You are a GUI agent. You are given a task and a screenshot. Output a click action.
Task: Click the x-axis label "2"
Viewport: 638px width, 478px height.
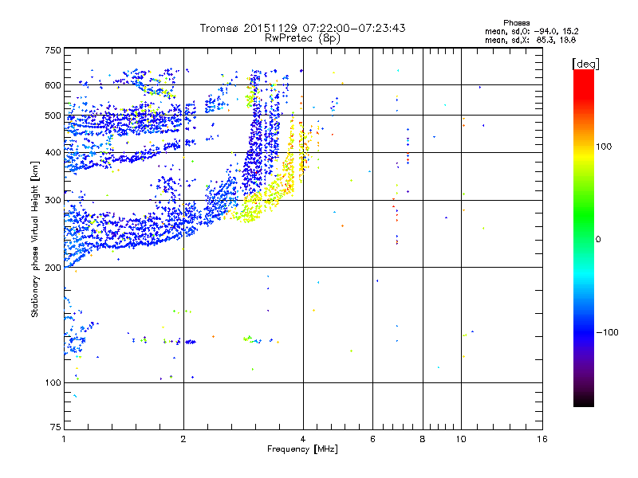183,439
